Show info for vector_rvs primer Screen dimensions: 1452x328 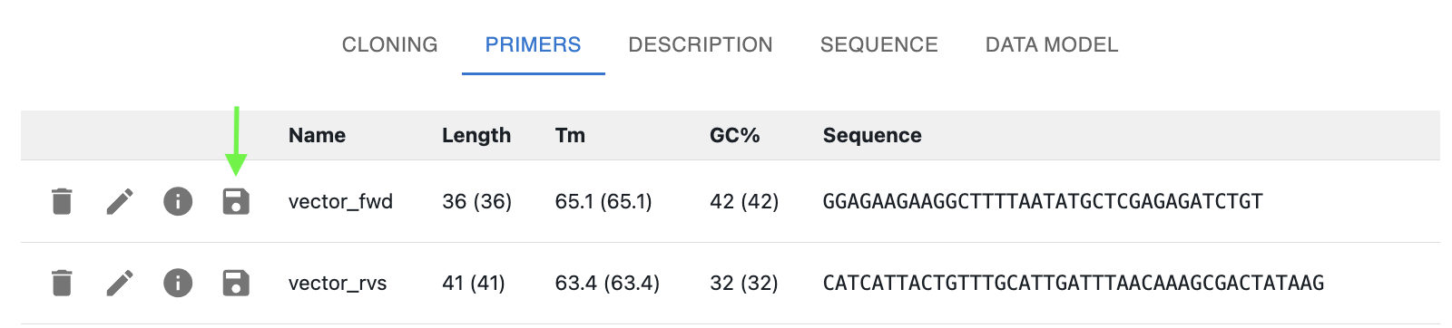point(178,283)
